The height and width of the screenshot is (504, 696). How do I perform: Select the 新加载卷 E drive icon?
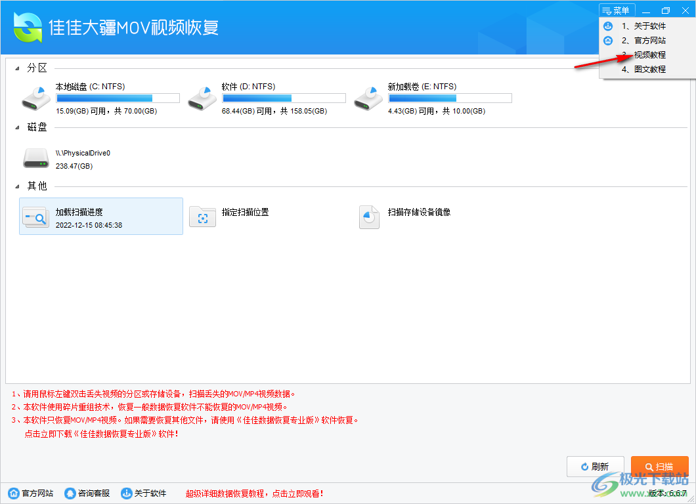368,97
